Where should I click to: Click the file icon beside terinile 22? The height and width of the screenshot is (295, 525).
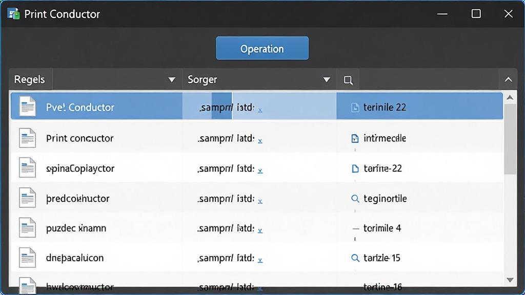[355, 108]
